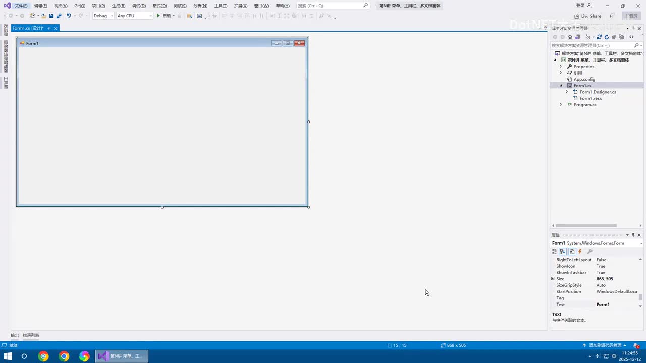Click the account sign-in button in title bar
646x363 pixels.
coord(584,5)
